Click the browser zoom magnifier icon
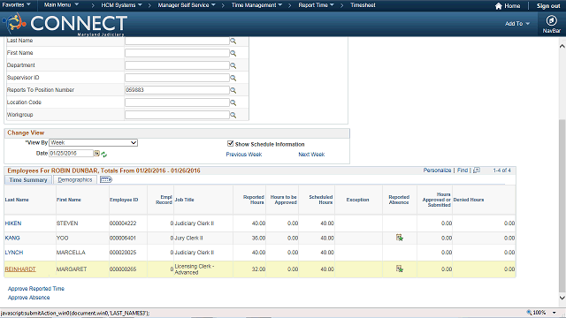Image resolution: width=566 pixels, height=318 pixels. (529, 312)
